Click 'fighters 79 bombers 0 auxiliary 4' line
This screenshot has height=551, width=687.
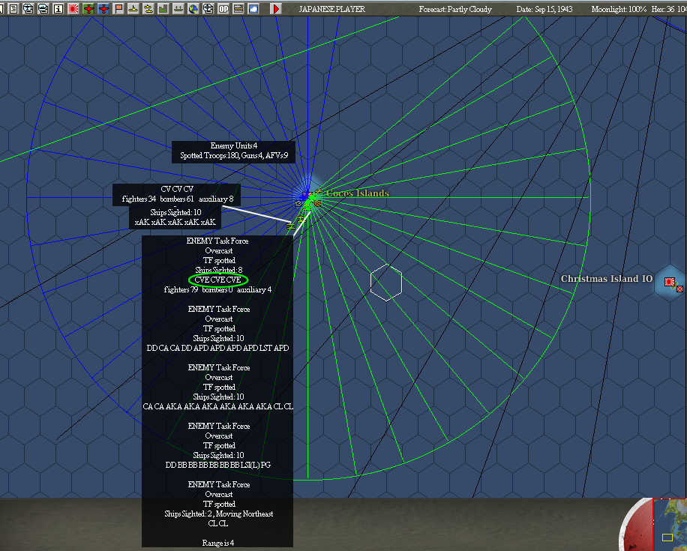217,289
